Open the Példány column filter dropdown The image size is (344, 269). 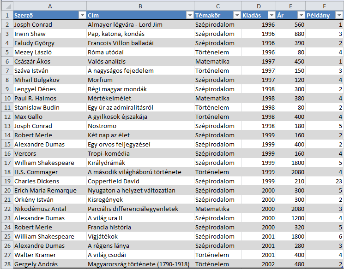[x=339, y=15]
